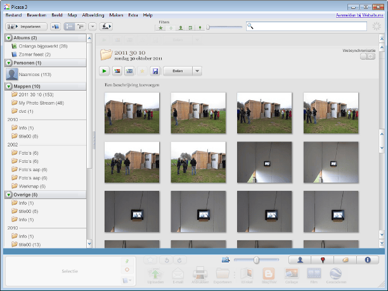Switch to folder tree view
Viewport: 388px width, 291px height.
pyautogui.click(x=81, y=27)
